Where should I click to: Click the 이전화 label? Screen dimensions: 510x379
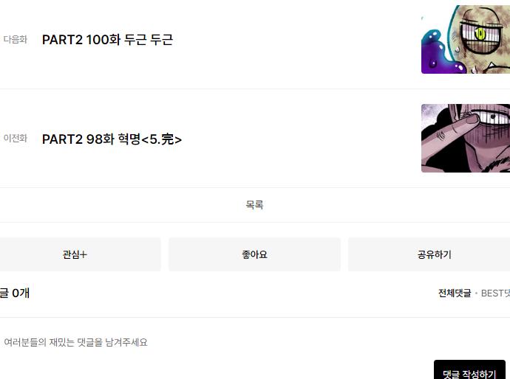tap(16, 138)
